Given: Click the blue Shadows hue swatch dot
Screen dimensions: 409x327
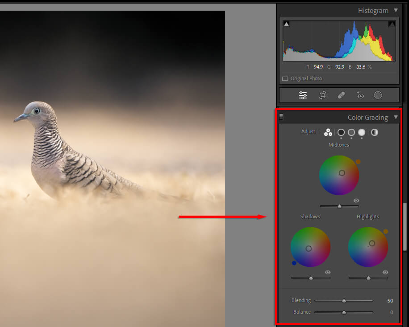Looking at the screenshot, I should (x=294, y=263).
